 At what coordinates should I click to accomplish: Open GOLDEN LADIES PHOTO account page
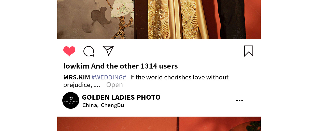tap(121, 97)
